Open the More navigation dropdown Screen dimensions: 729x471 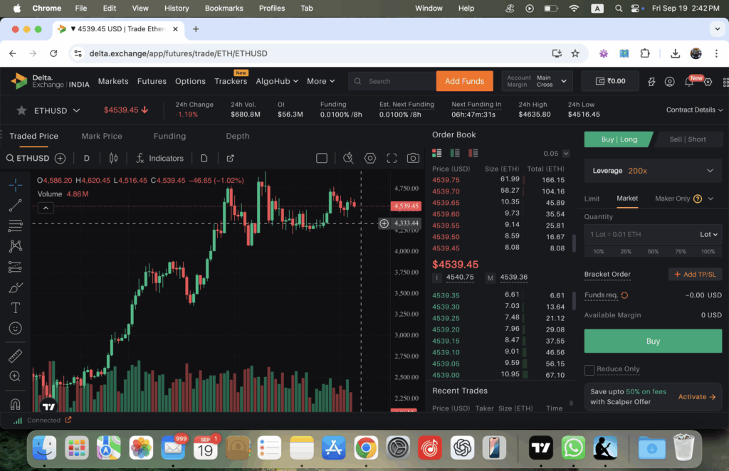point(320,81)
